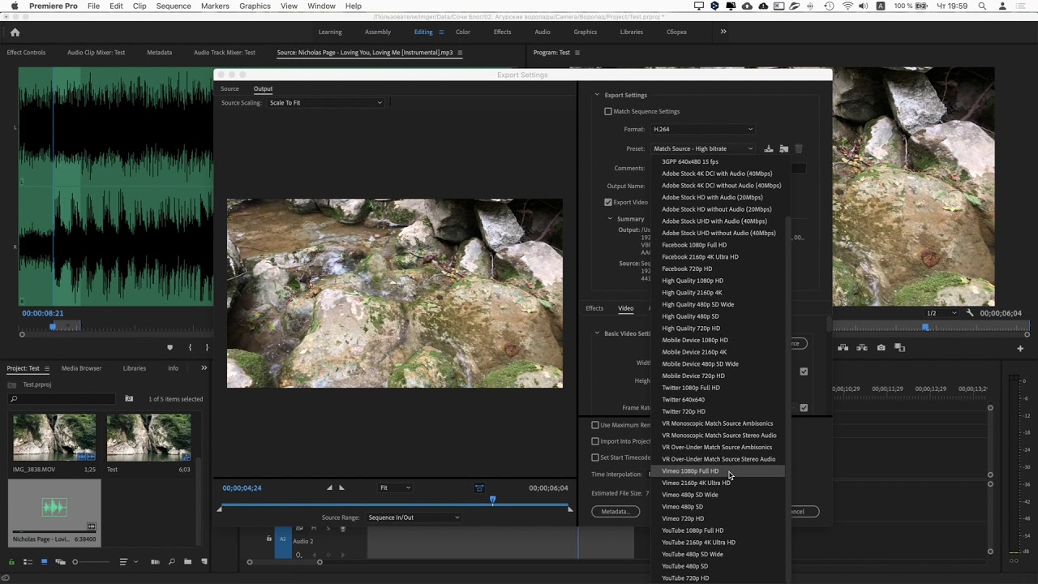The width and height of the screenshot is (1038, 584).
Task: Switch project panel to list view
Action: click(x=27, y=562)
